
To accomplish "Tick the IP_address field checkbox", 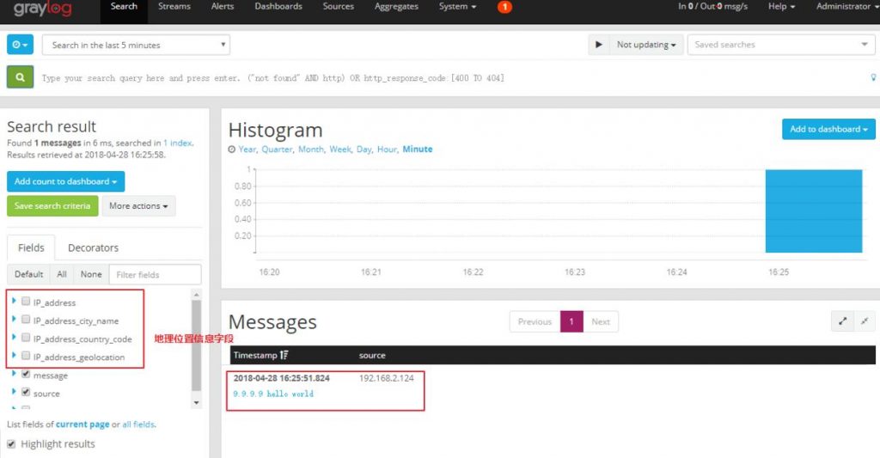I will (x=26, y=302).
